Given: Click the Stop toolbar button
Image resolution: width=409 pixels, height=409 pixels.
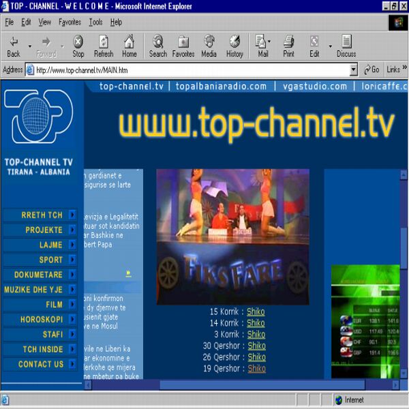Looking at the screenshot, I should point(78,46).
